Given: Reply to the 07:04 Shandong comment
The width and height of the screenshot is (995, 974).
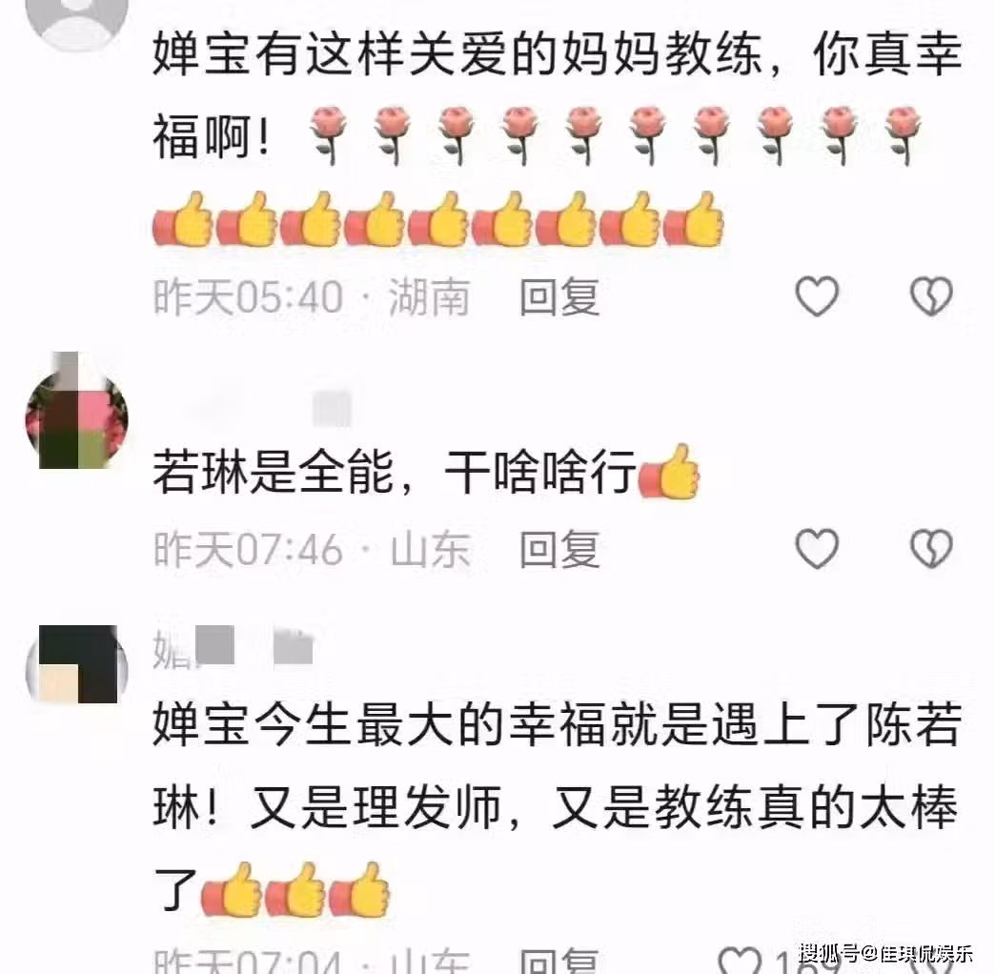Looking at the screenshot, I should [x=559, y=962].
